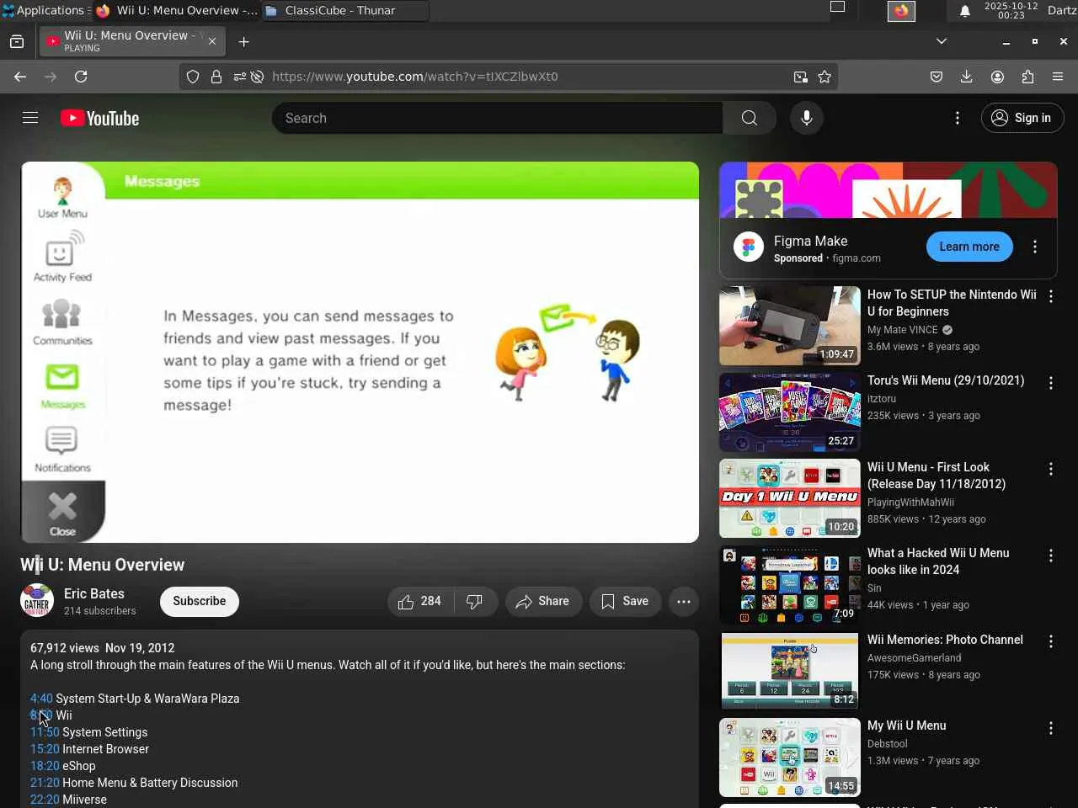Open options for How To SETUP video
Screen dimensions: 1078x808
point(1051,296)
